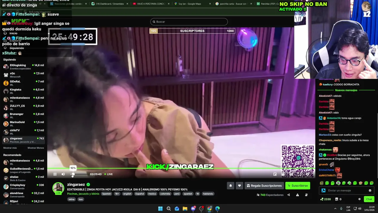The image size is (378, 213).
Task: Select the 18+ tag
Action: (x=117, y=194)
